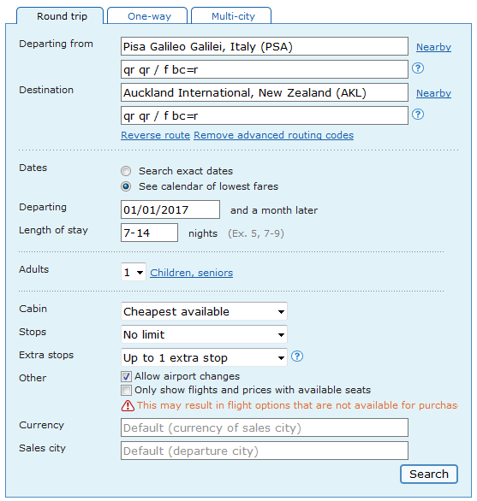The image size is (477, 501).
Task: Expand the Cabin dropdown showing Cheapest available
Action: (x=204, y=311)
